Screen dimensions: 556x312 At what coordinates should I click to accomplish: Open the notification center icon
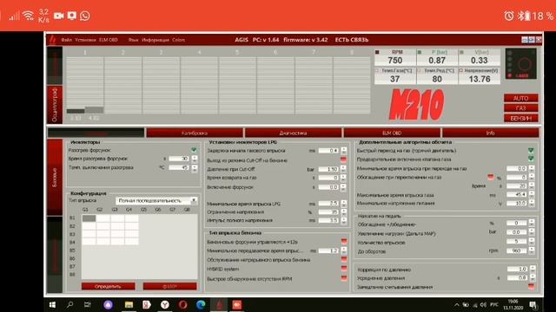click(x=533, y=304)
